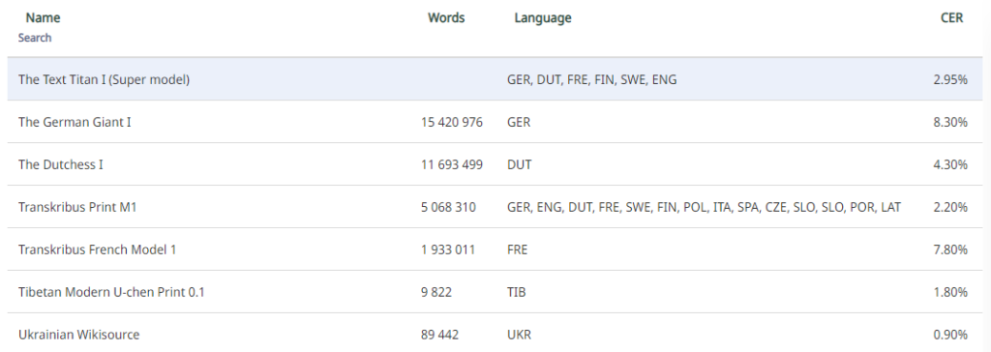
Task: Click TIB language cell
Action: tap(517, 292)
